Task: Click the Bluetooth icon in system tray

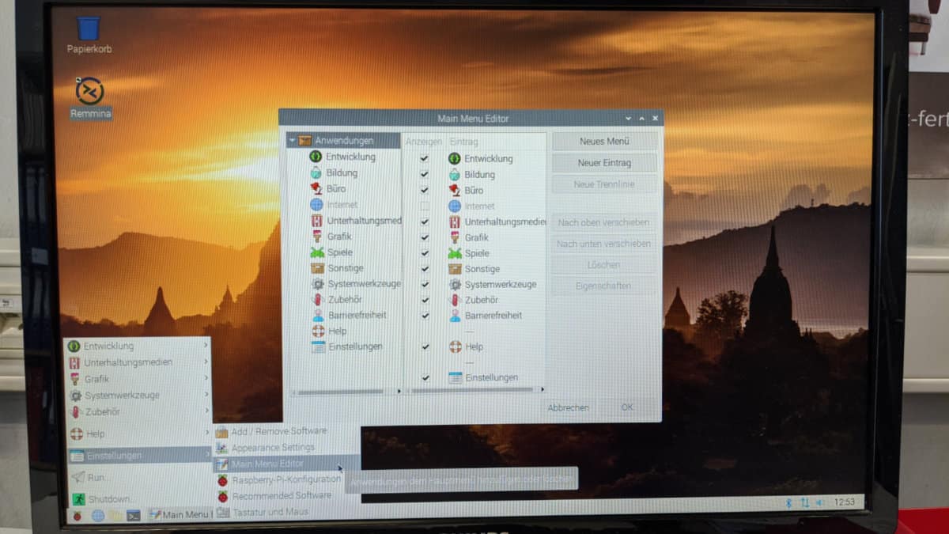Action: point(788,502)
